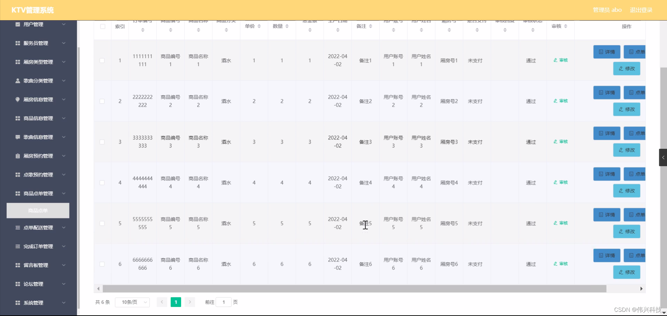Open the 10条/页 page size dropdown
Viewport: 667px width, 316px height.
(132, 302)
